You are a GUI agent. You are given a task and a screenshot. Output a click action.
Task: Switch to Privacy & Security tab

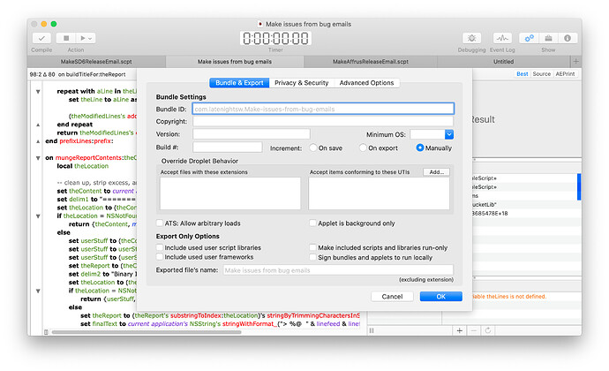(301, 83)
